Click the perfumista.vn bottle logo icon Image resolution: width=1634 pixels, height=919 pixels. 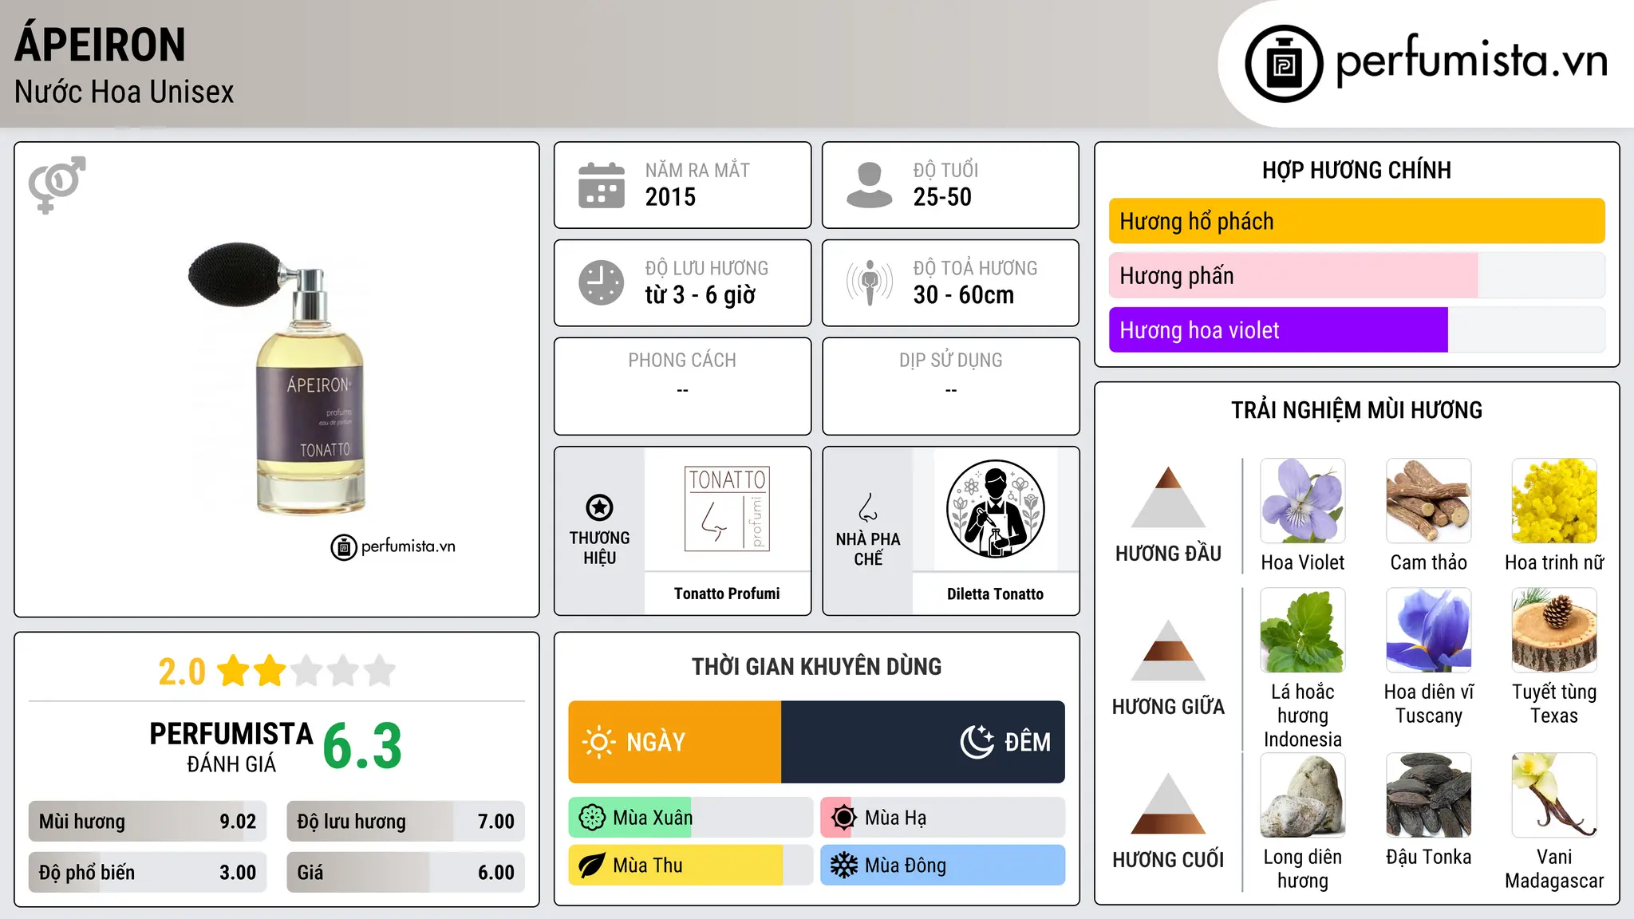coord(1284,64)
